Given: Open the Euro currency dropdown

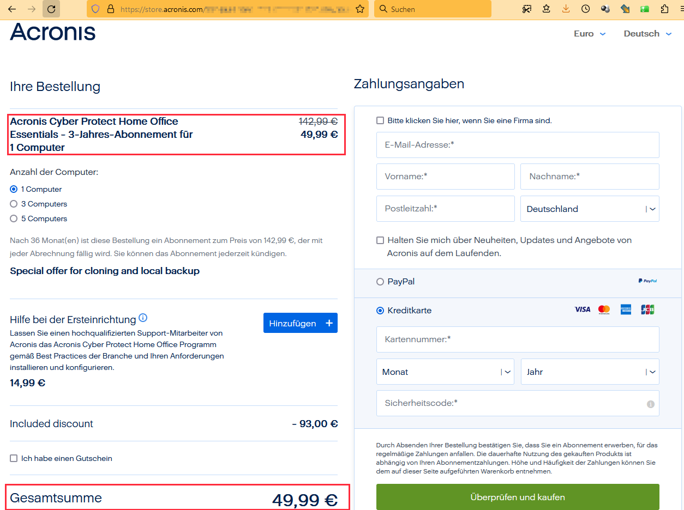Looking at the screenshot, I should pyautogui.click(x=590, y=34).
